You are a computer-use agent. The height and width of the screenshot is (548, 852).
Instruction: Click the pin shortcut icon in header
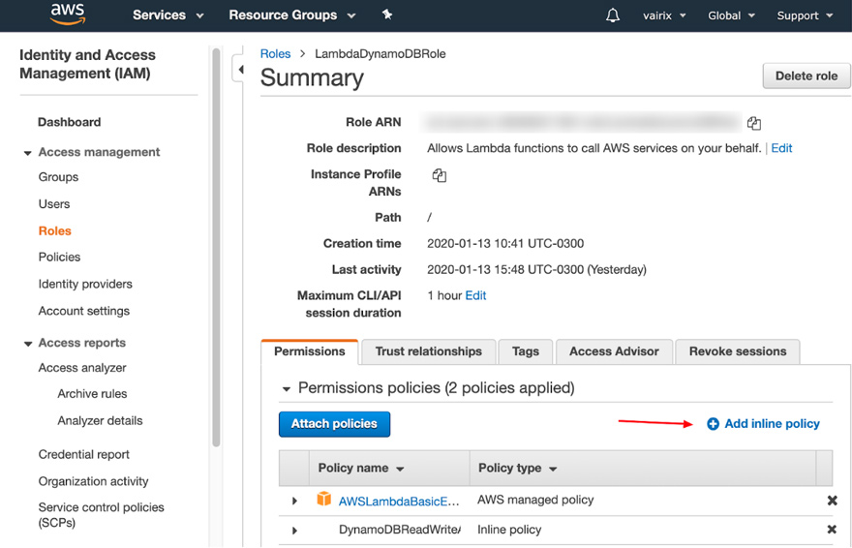(387, 15)
